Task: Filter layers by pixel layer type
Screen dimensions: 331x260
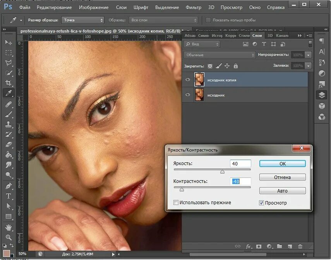Action: click(245, 44)
